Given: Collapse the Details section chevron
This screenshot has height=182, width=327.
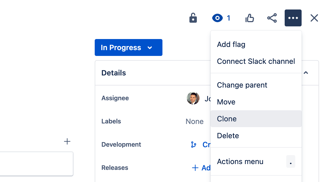Looking at the screenshot, I should (306, 73).
